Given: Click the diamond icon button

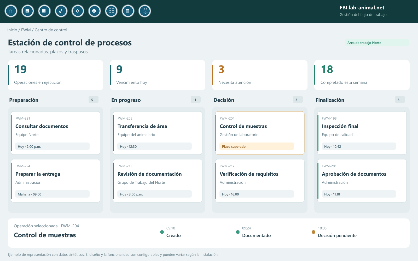Looking at the screenshot, I should pyautogui.click(x=78, y=11).
